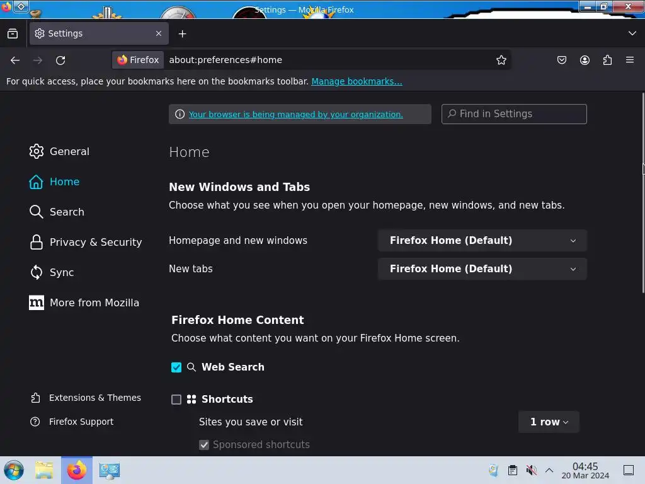Click the pin-on-all-desktops icon in title bar
The width and height of the screenshot is (645, 484).
pyautogui.click(x=21, y=6)
